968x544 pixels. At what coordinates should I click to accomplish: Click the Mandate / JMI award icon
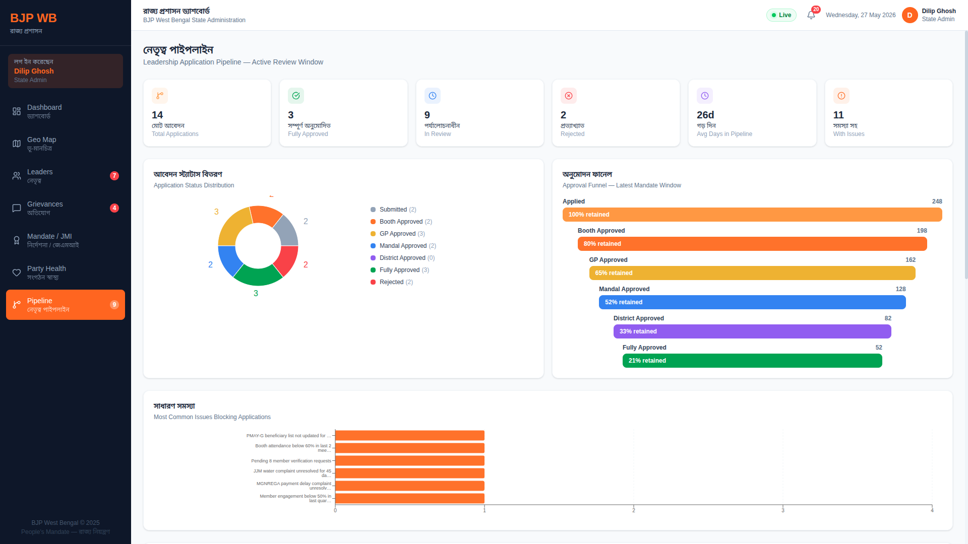click(x=17, y=240)
